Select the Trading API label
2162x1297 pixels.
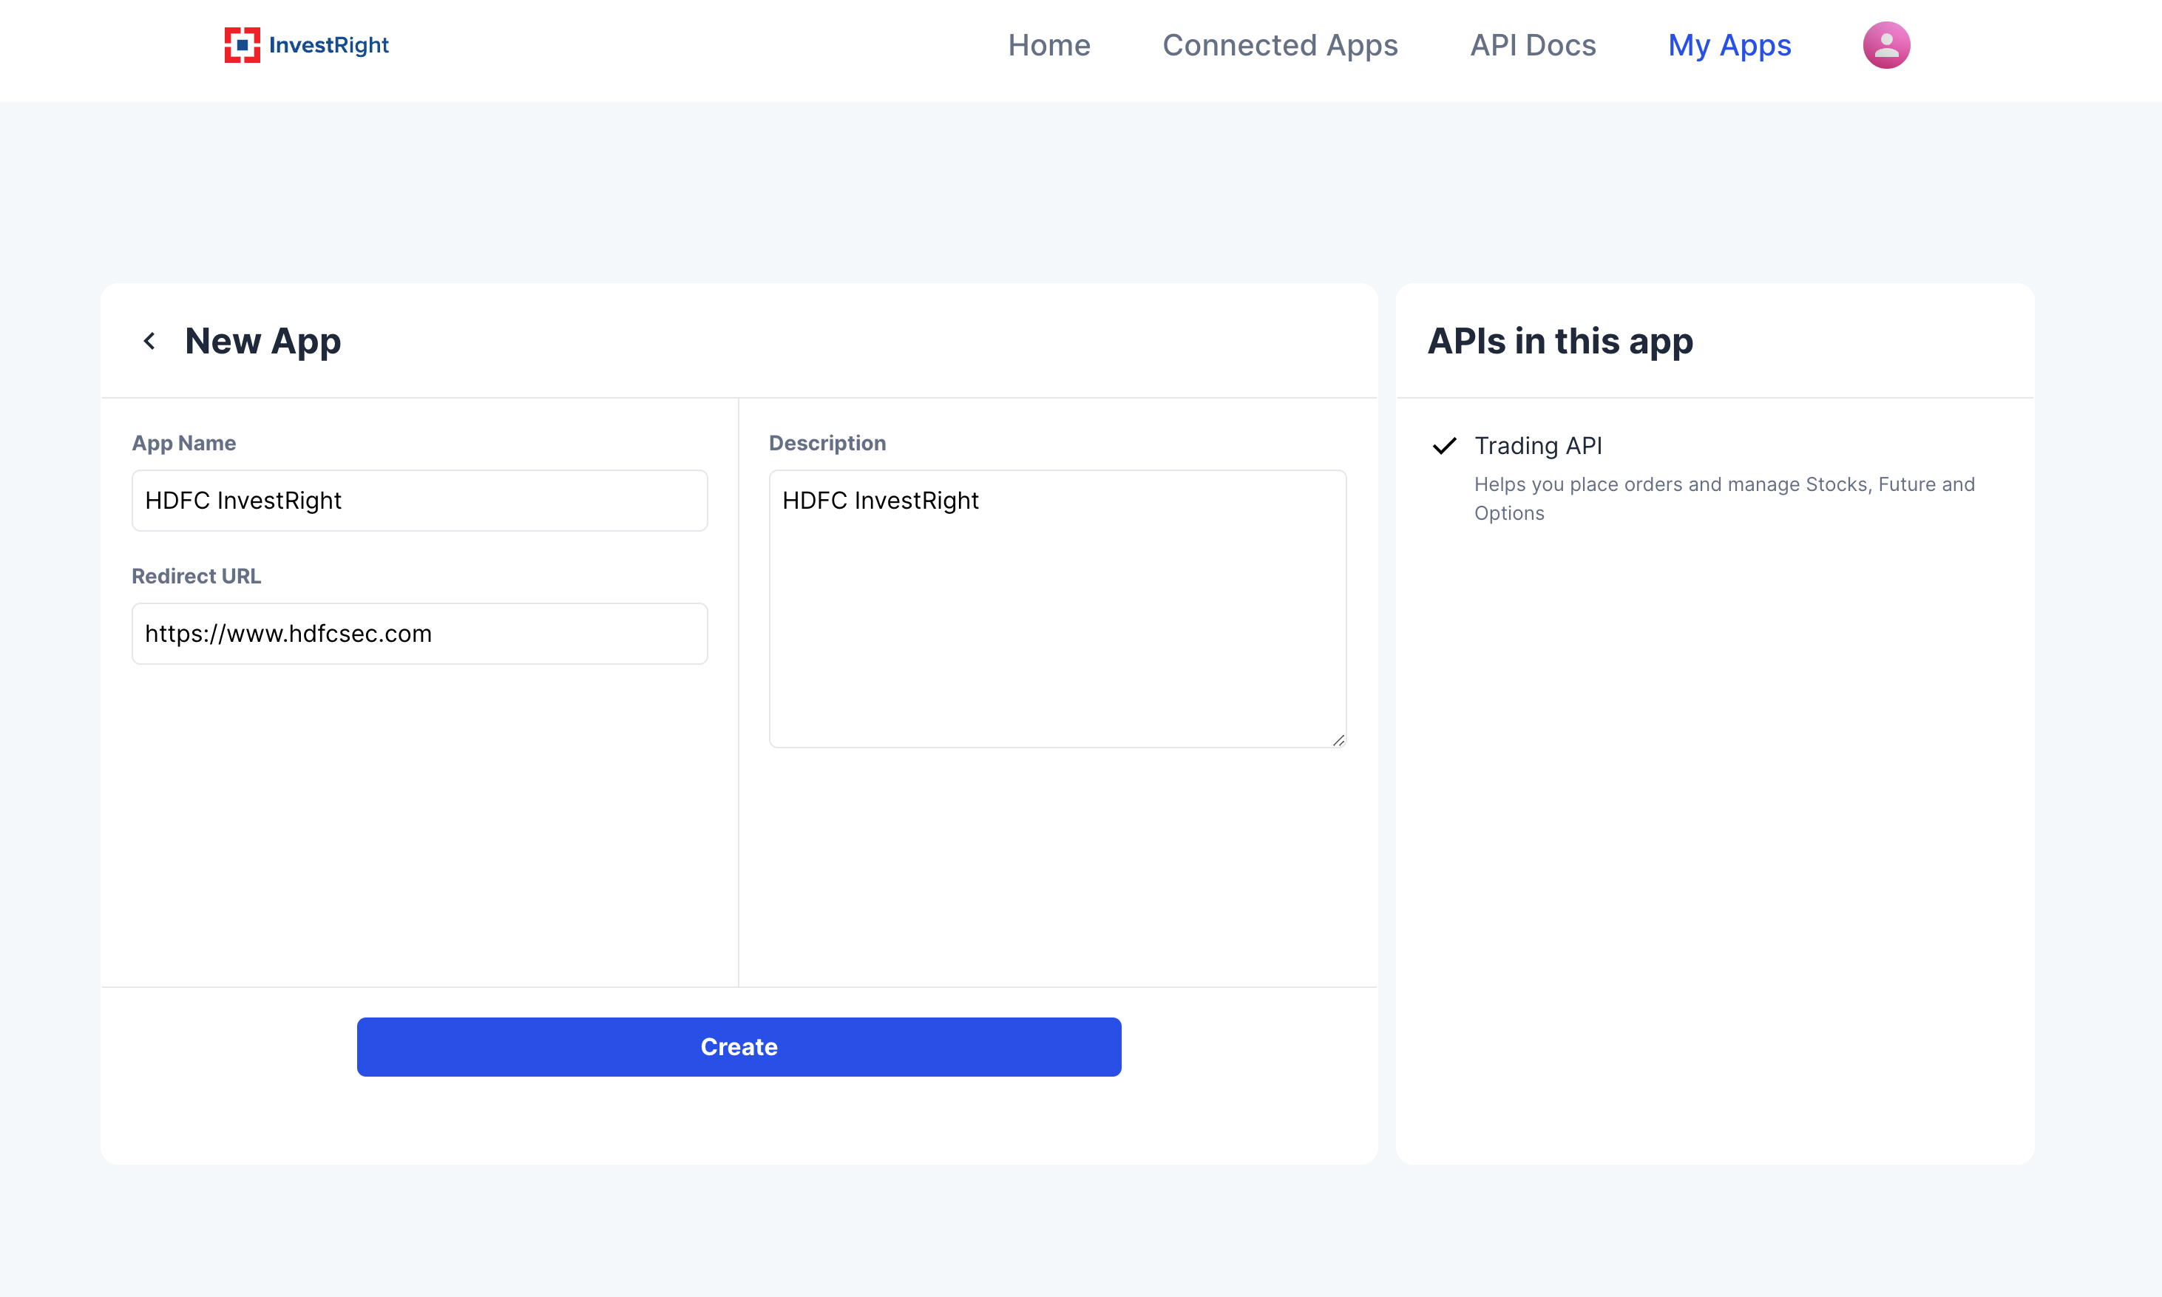pyautogui.click(x=1537, y=446)
